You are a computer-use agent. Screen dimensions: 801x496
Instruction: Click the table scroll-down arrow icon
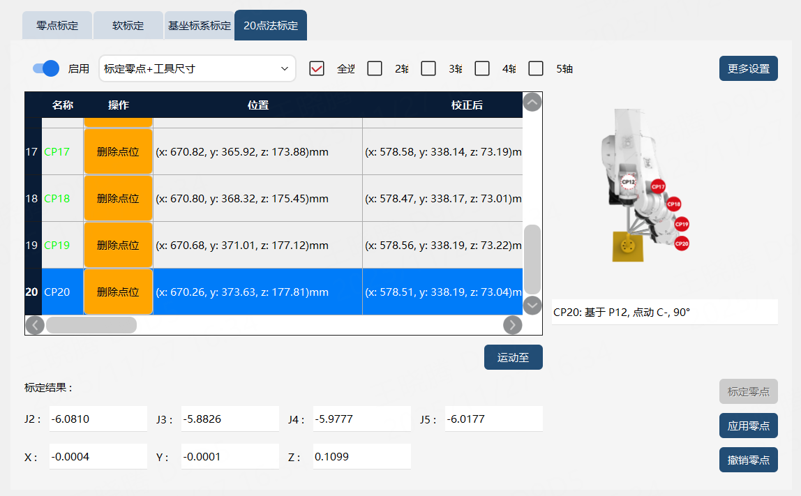tap(532, 306)
